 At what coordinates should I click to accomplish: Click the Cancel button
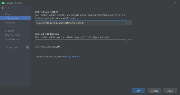tap(154, 91)
